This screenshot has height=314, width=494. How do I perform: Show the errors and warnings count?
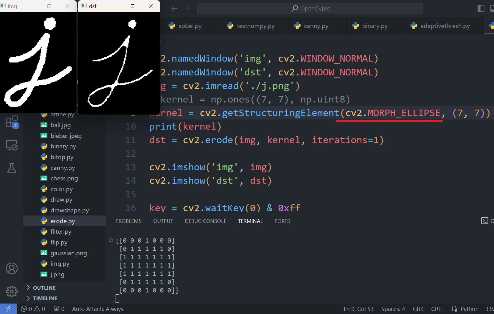tap(33, 309)
